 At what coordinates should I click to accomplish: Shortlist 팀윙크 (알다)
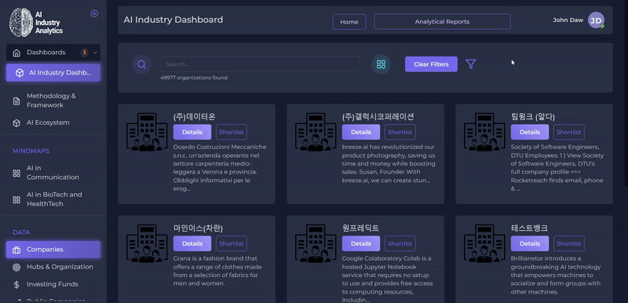[x=569, y=132]
